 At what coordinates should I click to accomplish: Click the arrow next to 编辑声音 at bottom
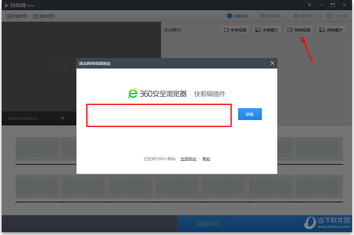[x=224, y=224]
